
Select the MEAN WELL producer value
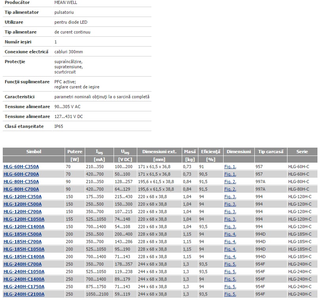pos(66,2)
